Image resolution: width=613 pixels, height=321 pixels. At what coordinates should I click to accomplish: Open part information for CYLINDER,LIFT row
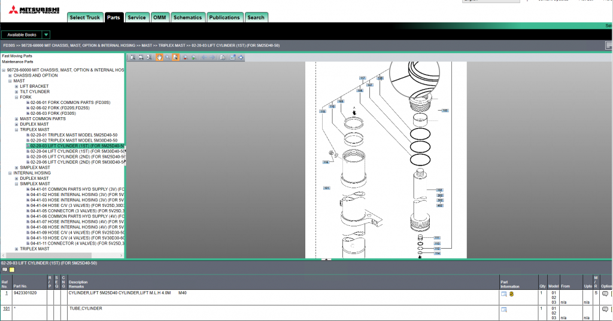(x=504, y=294)
